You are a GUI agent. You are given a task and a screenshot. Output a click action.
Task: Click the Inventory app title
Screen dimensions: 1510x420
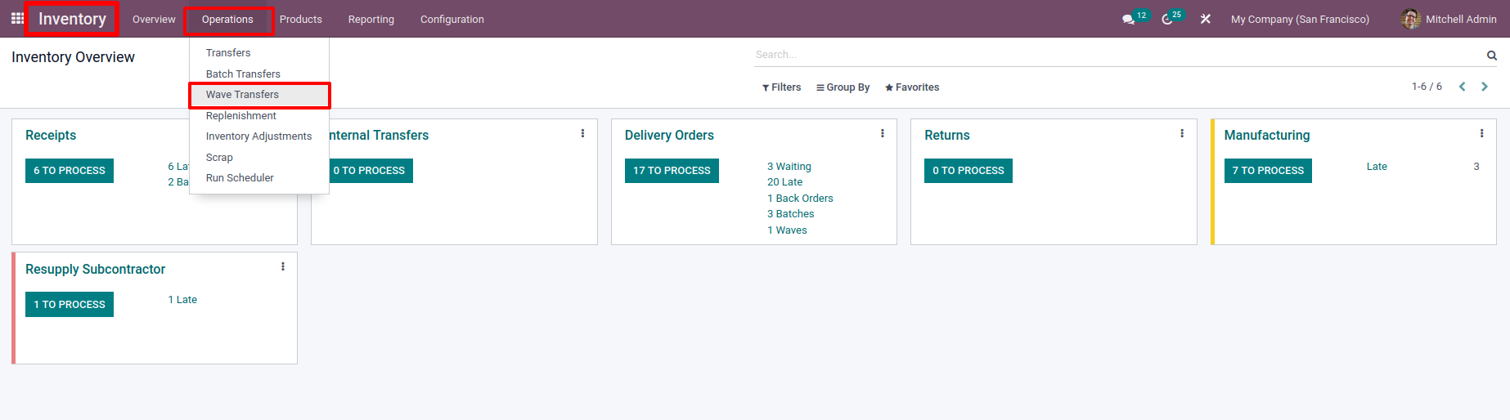click(72, 19)
